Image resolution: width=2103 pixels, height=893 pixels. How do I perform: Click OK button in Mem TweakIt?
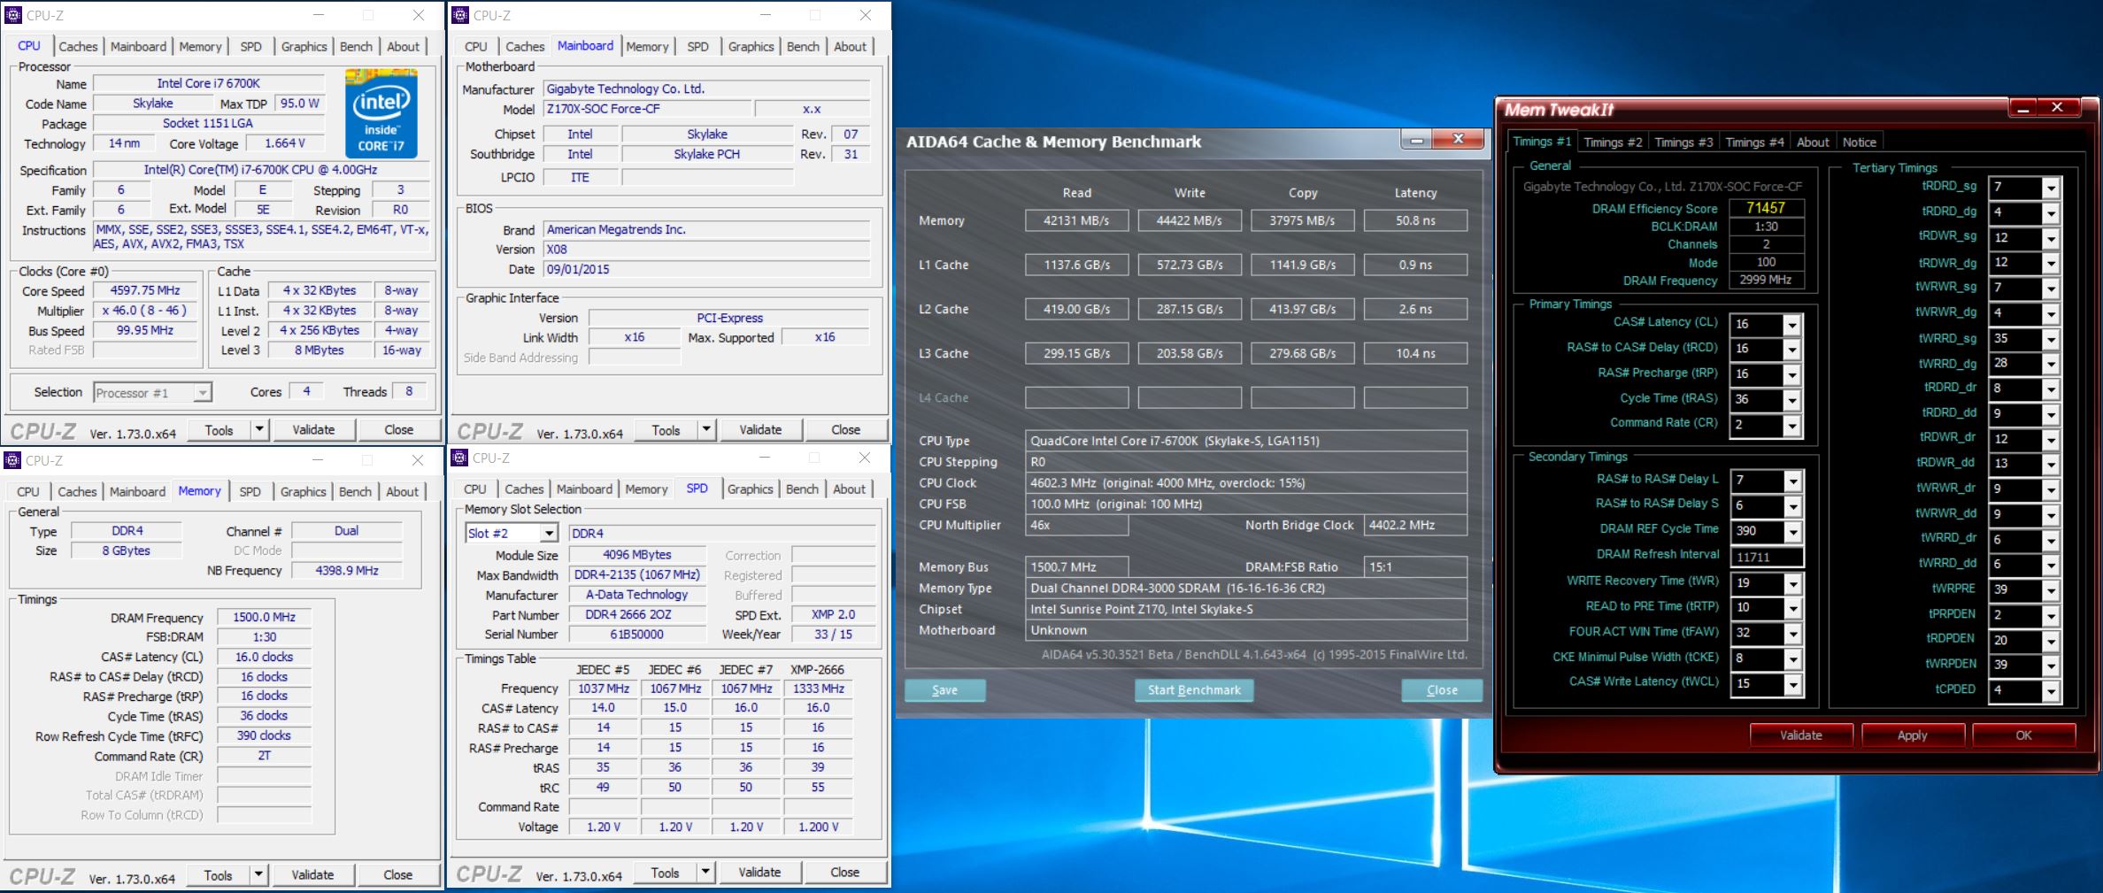pos(2023,735)
